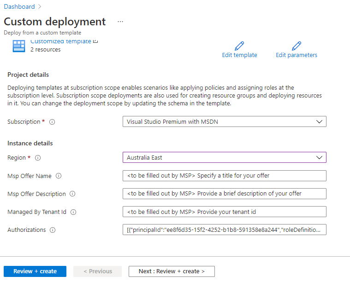
Task: Select the Authorizations input field
Action: 224,230
